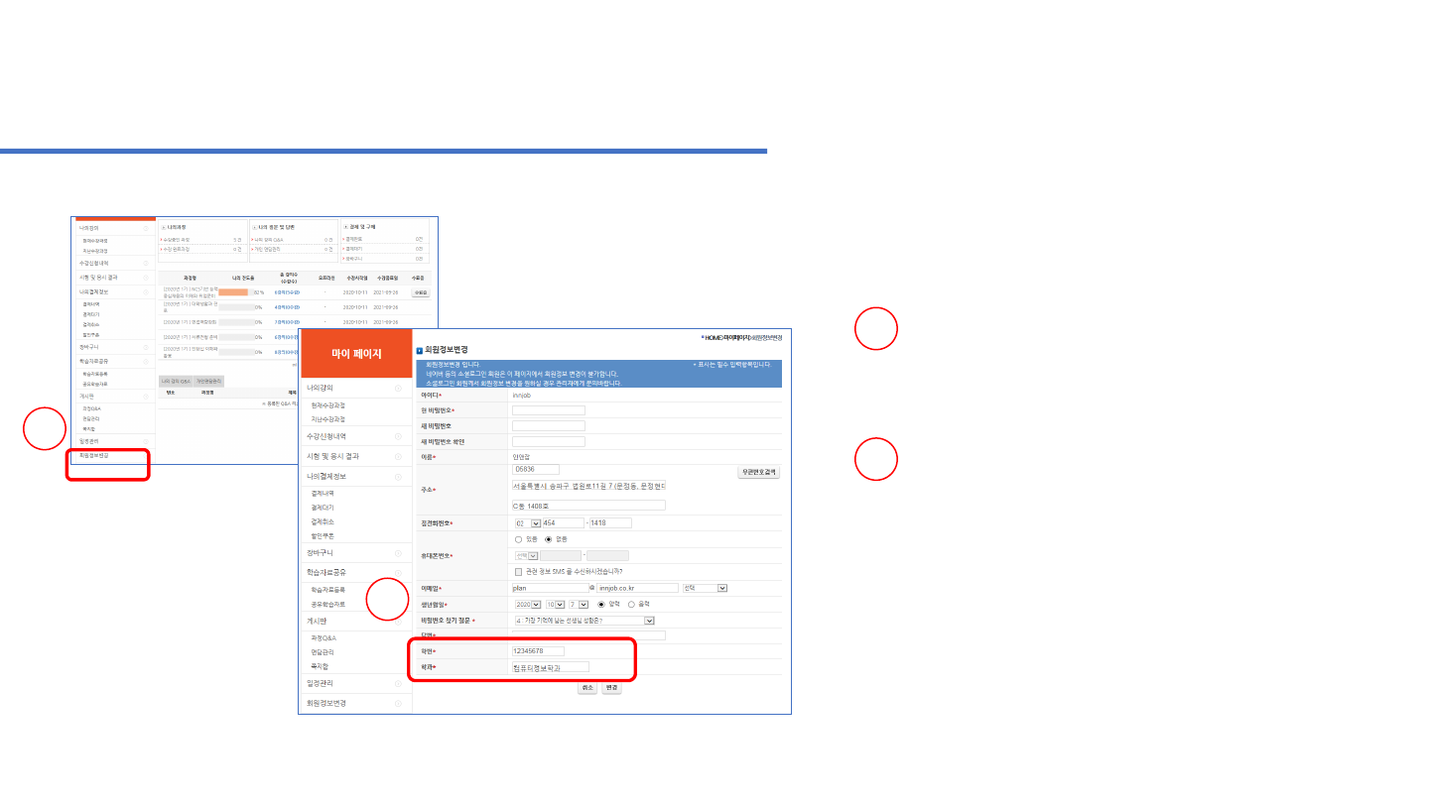Select the 음력 birthday radio button
1429x803 pixels.
click(631, 604)
